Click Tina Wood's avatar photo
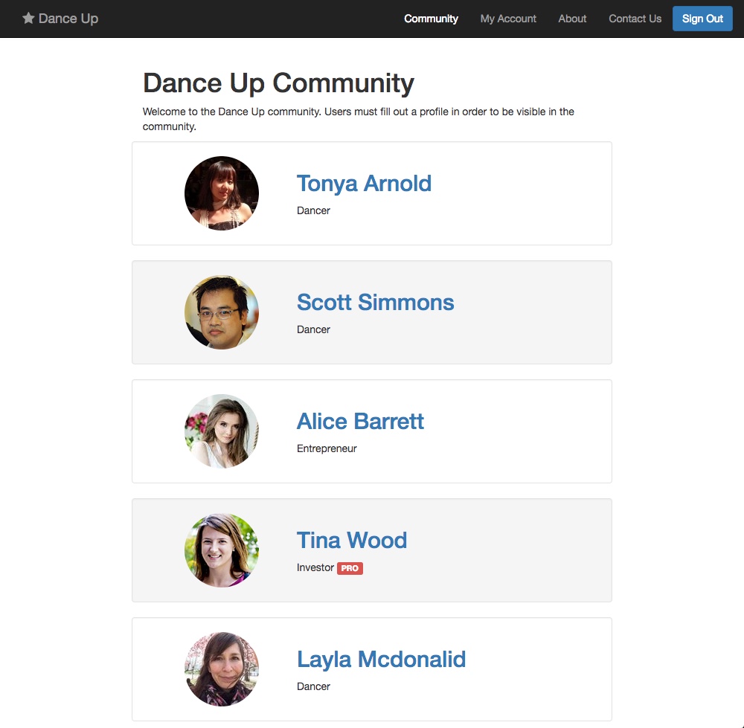The height and width of the screenshot is (728, 744). [221, 550]
